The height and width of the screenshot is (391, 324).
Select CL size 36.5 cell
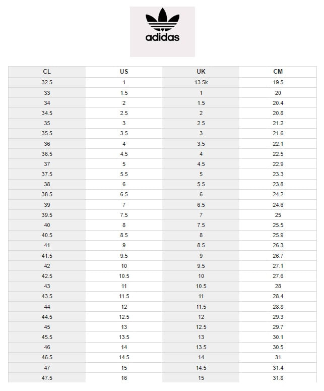[47, 154]
